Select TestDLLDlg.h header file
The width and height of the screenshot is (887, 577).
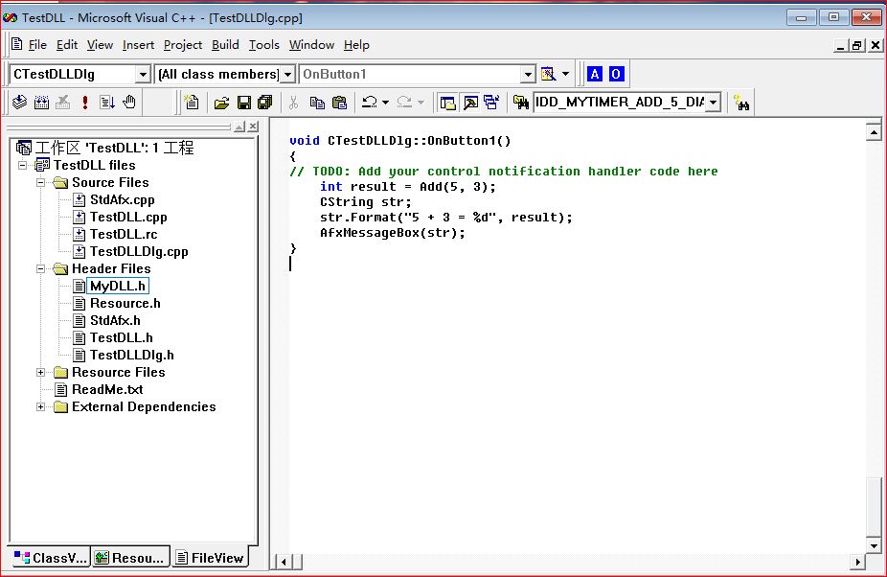[x=132, y=355]
